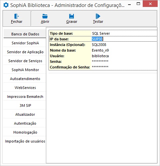
Task: Maximize the SophiA Biblioteca window
Action: coord(138,4)
